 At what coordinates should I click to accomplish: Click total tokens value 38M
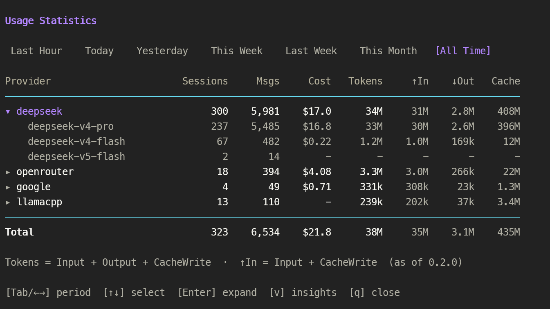click(374, 232)
